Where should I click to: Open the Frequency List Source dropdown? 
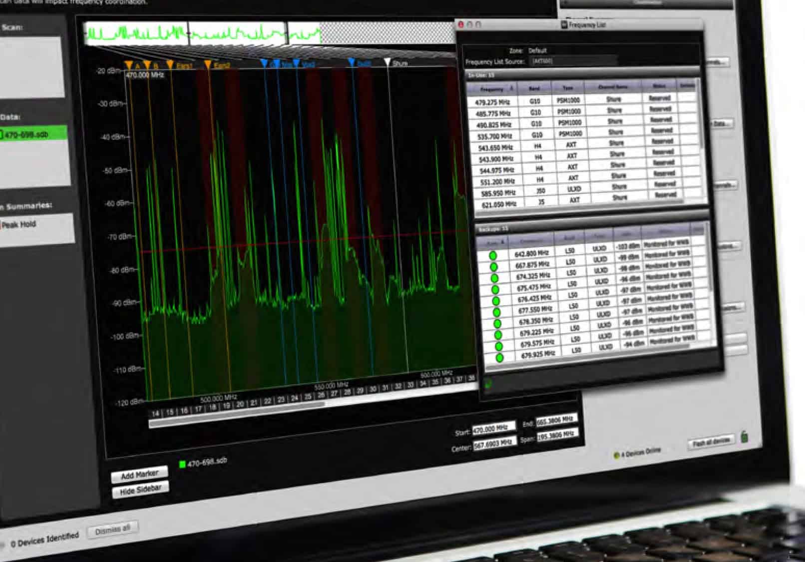pyautogui.click(x=573, y=61)
